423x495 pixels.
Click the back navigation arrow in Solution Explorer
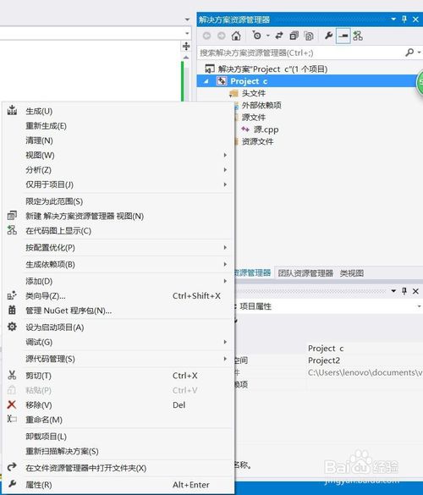206,36
